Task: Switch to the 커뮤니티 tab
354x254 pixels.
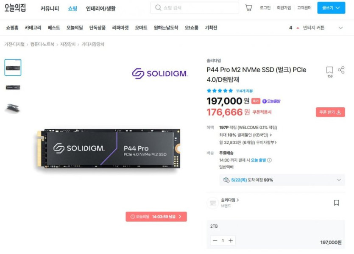Action: tap(50, 8)
